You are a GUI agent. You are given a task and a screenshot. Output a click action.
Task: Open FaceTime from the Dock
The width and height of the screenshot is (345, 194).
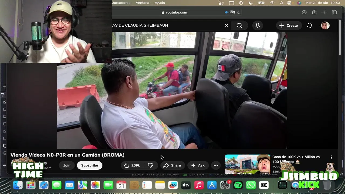coord(108,185)
